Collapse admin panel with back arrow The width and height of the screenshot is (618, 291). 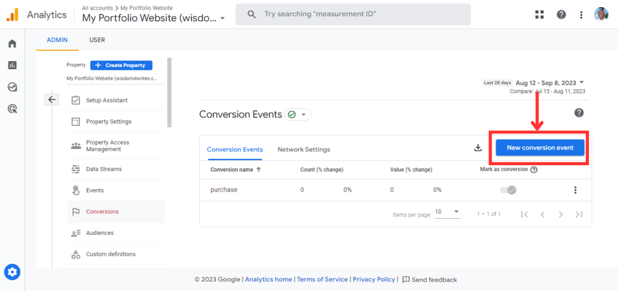coord(52,99)
